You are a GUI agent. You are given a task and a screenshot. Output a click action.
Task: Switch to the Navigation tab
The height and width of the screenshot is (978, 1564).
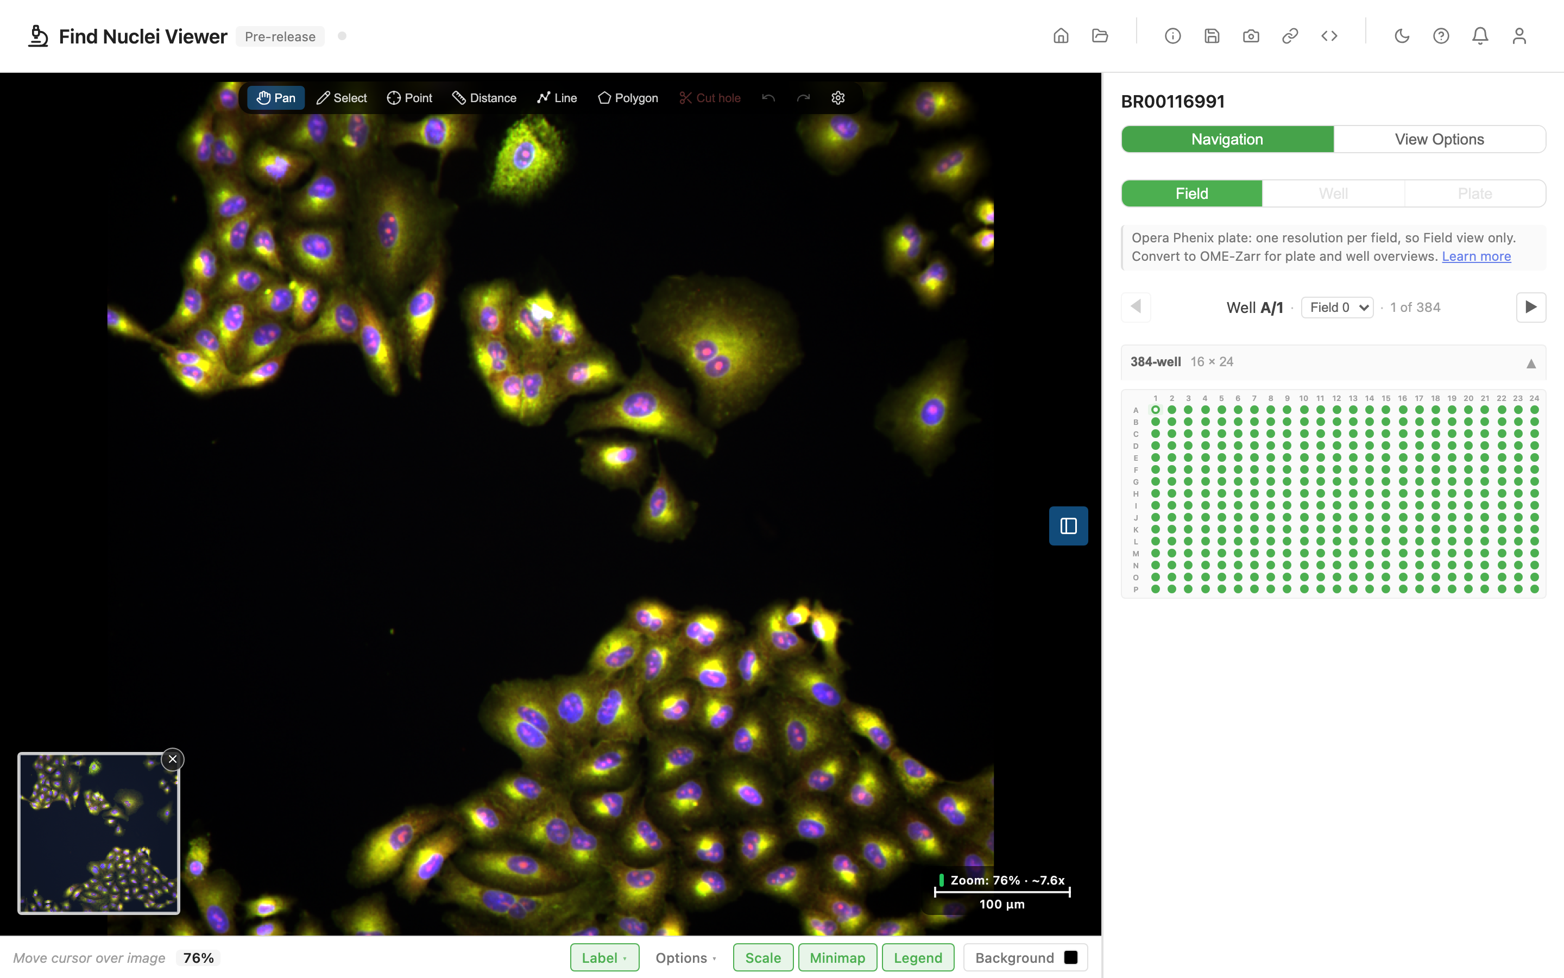point(1227,139)
